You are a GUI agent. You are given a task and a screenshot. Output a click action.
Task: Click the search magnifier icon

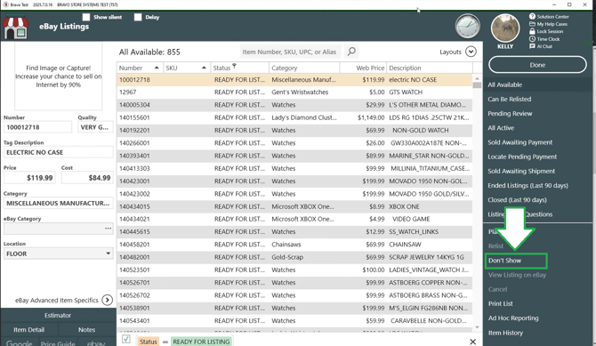coord(351,52)
